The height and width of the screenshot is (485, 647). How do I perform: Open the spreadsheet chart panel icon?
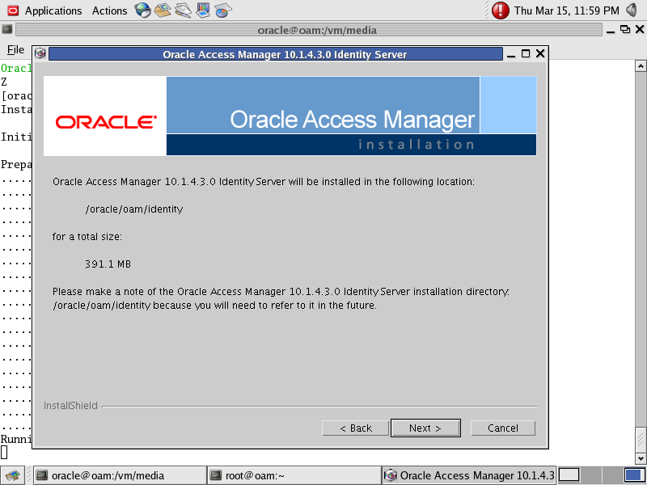point(223,11)
